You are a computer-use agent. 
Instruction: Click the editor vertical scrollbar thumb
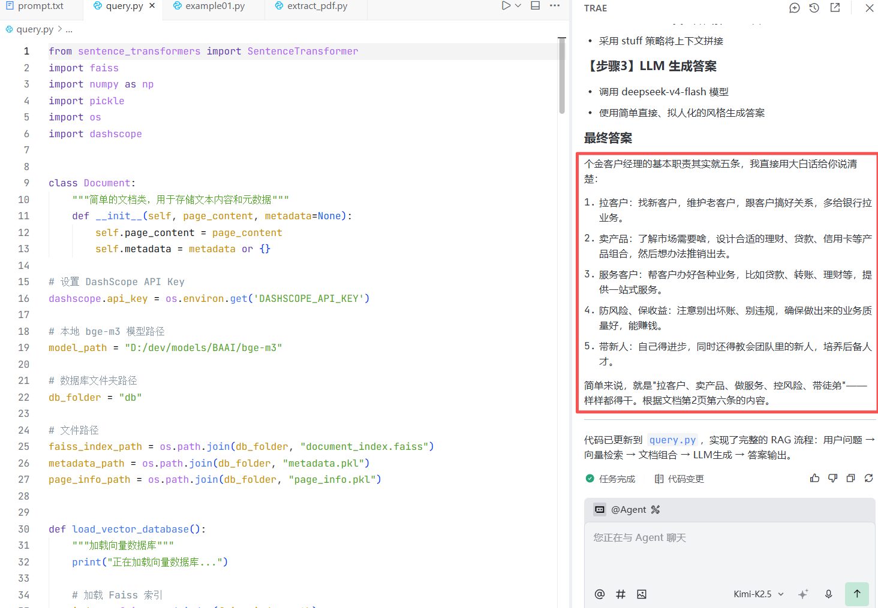562,75
